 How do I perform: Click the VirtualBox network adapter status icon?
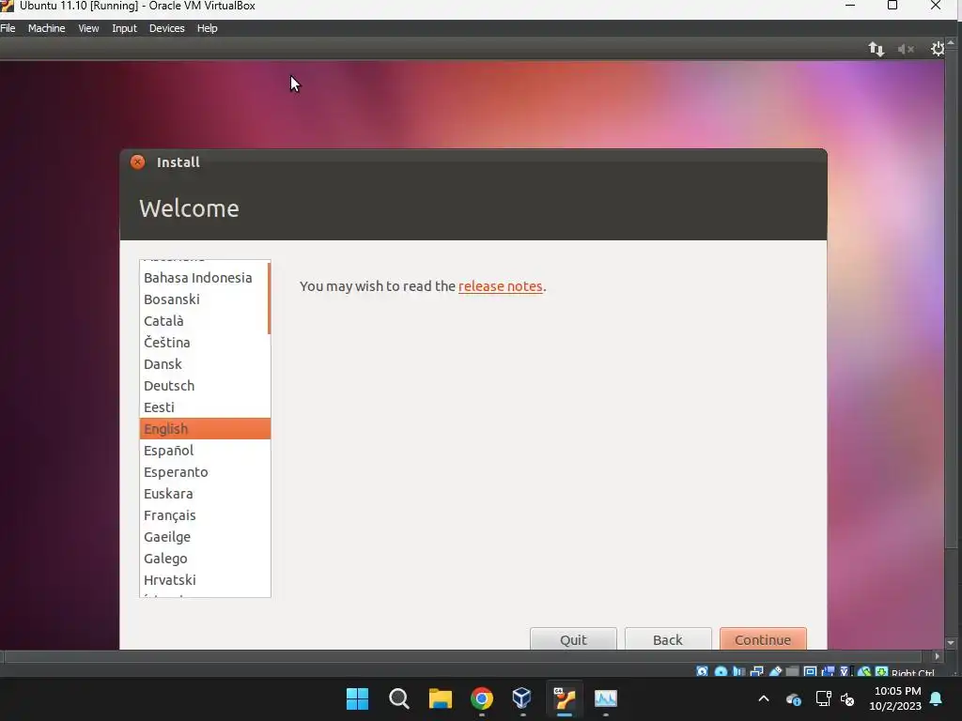(757, 671)
